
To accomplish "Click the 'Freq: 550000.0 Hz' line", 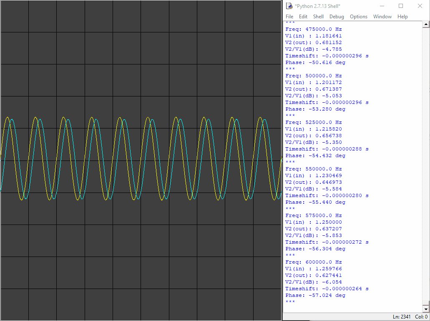I will click(x=314, y=169).
